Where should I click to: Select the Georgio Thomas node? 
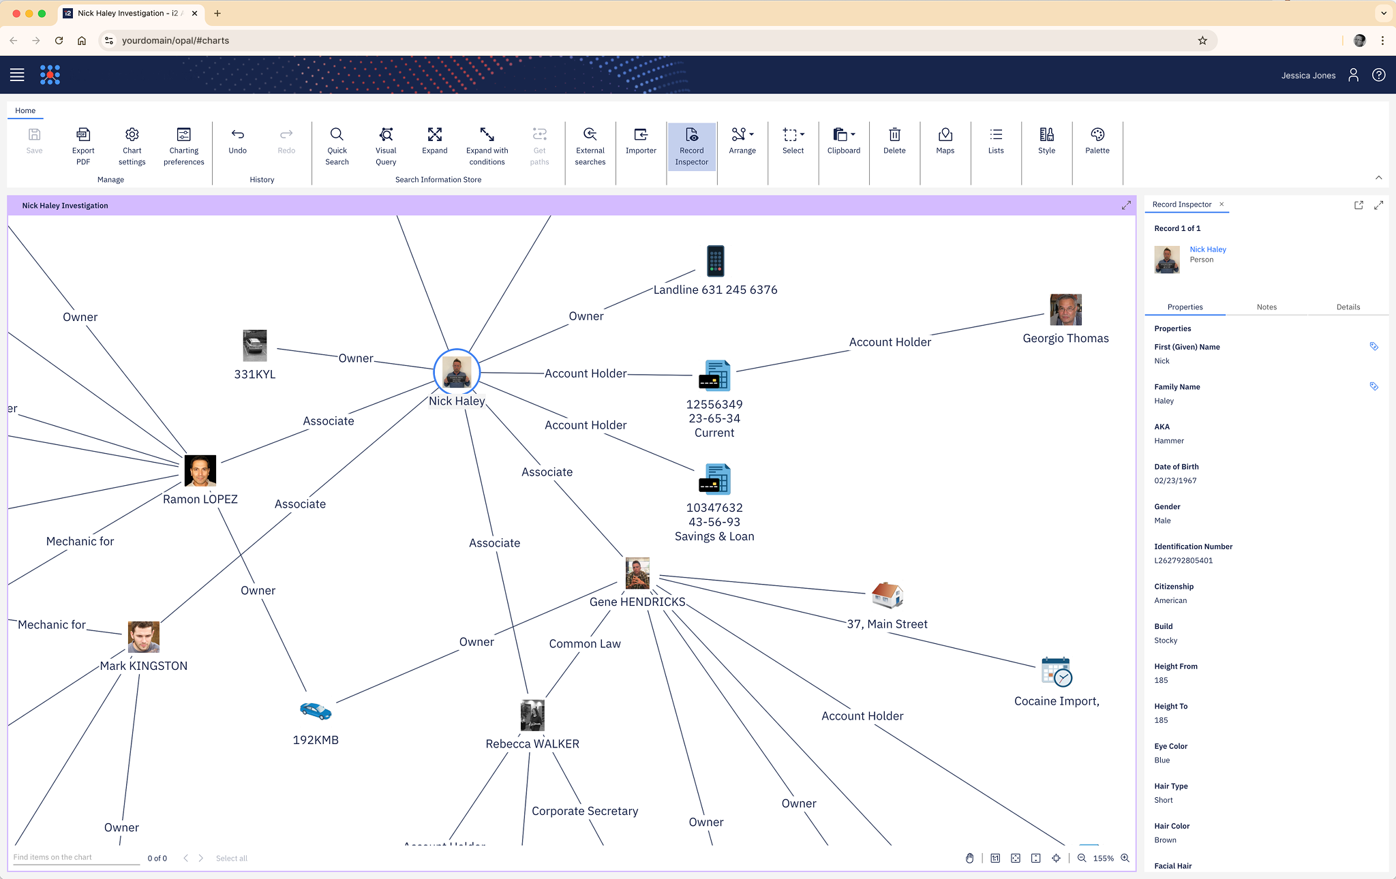tap(1065, 310)
